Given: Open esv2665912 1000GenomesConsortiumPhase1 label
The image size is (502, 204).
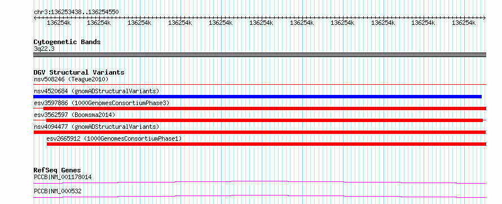Looking at the screenshot, I should (x=114, y=138).
